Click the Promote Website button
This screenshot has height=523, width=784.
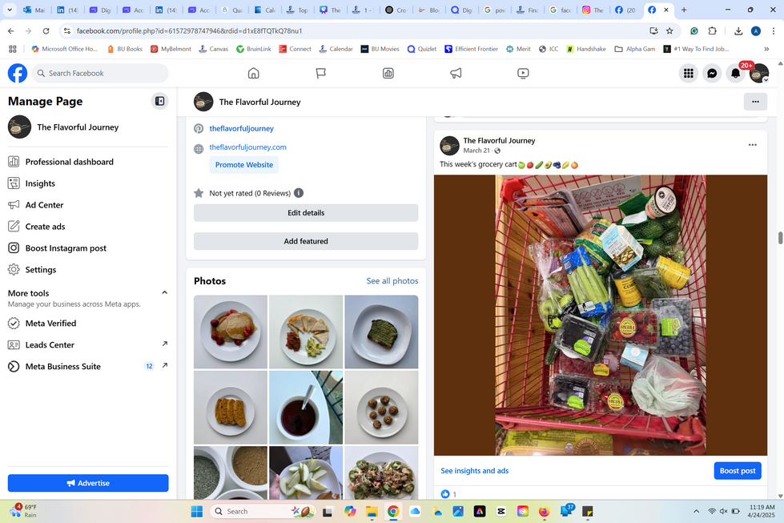click(x=244, y=164)
